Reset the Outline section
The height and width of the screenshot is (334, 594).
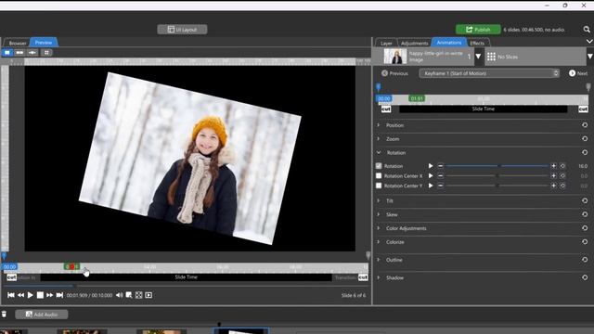(585, 260)
